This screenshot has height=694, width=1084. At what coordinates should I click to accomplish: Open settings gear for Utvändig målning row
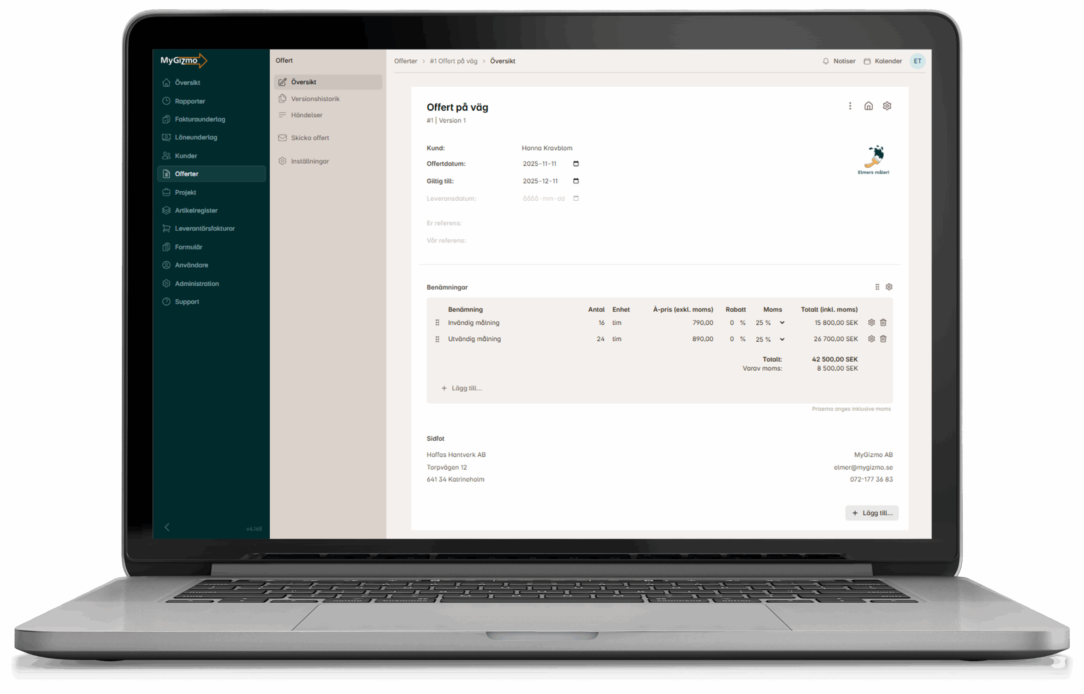coord(871,339)
